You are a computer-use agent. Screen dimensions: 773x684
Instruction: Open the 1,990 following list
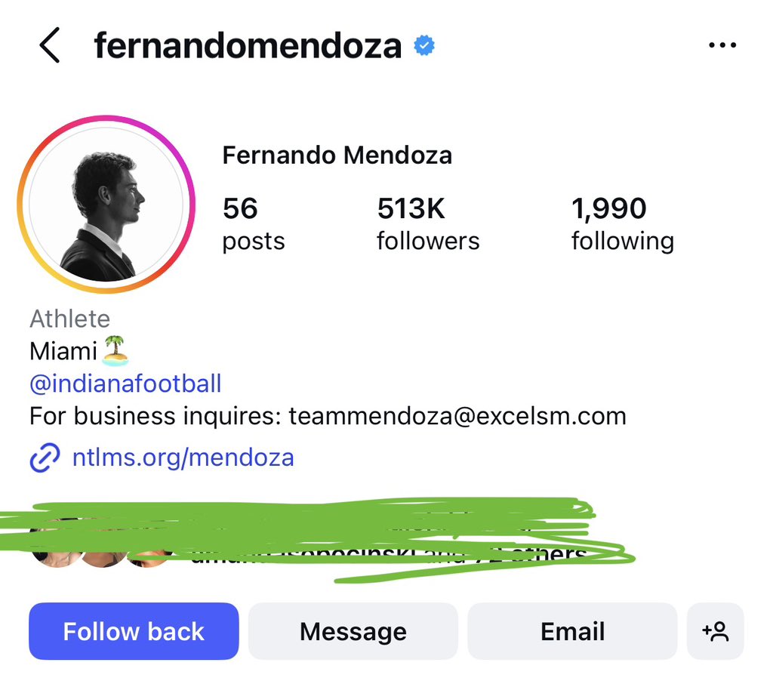622,224
